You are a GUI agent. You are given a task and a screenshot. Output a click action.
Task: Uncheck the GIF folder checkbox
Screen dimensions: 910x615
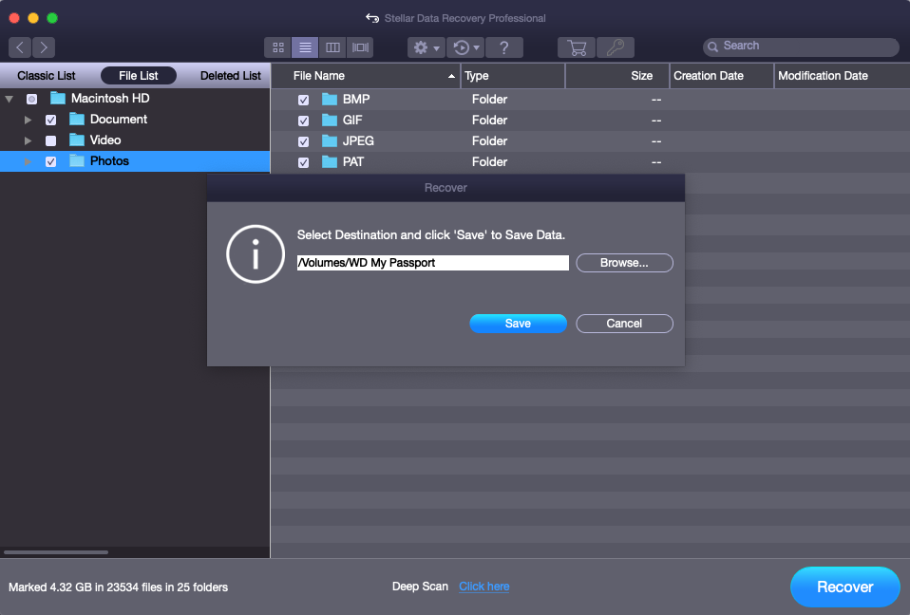[x=303, y=121]
